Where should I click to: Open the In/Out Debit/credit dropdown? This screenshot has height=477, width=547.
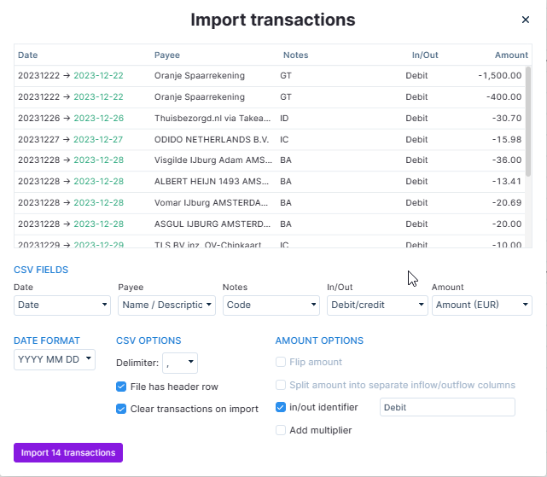click(376, 305)
